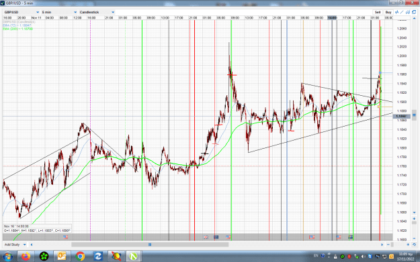Click the price axis minus zoom icon
Image resolution: width=420 pixels, height=262 pixels.
pyautogui.click(x=414, y=238)
